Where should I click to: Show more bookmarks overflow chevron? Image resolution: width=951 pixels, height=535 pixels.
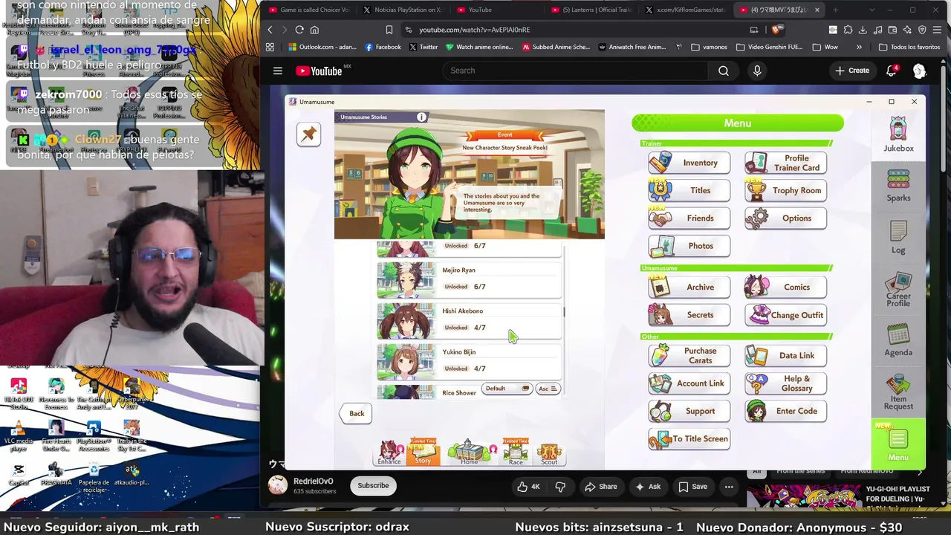pos(859,47)
